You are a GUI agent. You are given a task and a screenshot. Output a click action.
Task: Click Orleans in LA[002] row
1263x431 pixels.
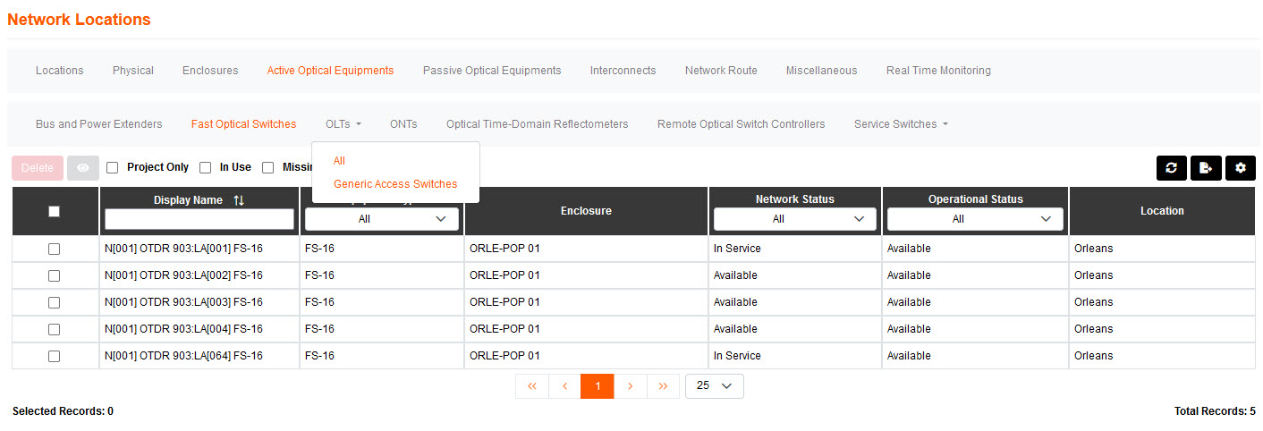tap(1093, 275)
